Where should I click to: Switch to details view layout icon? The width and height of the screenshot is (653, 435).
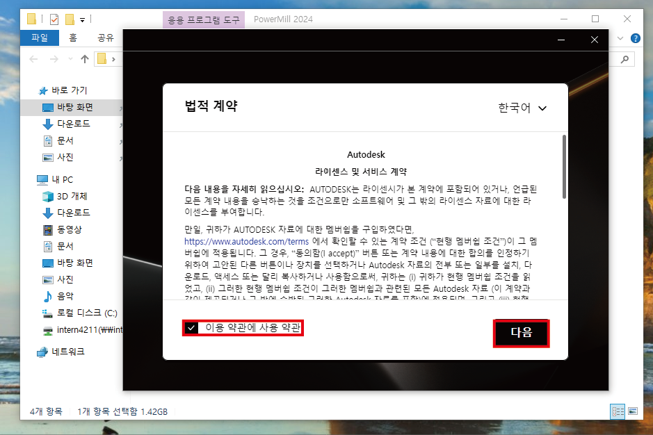click(618, 411)
